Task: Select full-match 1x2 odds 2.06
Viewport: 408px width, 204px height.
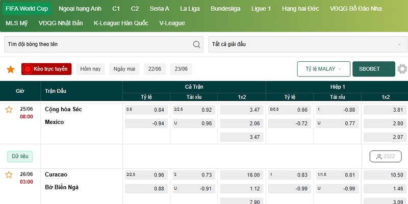Action: pos(241,123)
